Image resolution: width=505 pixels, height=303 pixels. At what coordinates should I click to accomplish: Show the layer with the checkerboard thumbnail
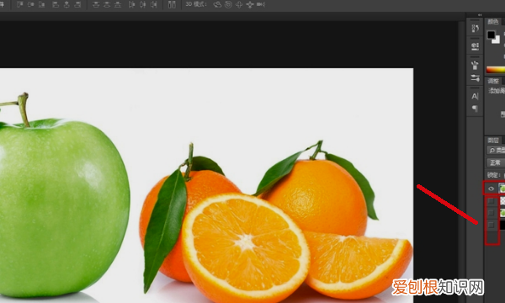491,201
